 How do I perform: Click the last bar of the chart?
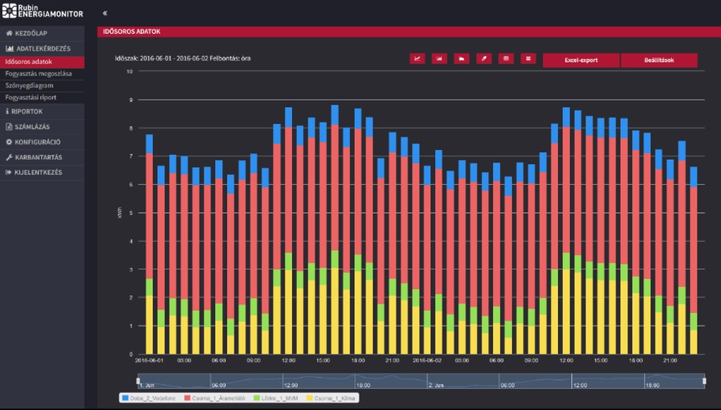694,261
